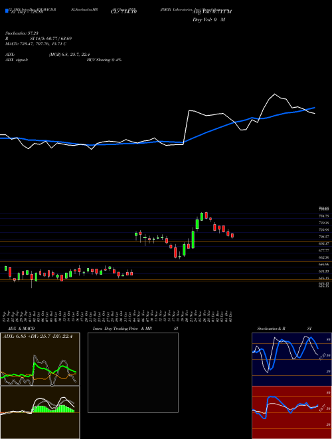Image resolution: width=332 pixels, height=439 pixels.
Task: Click the 'Intra Day Trading Price & MR' title
Action: (x=122, y=329)
